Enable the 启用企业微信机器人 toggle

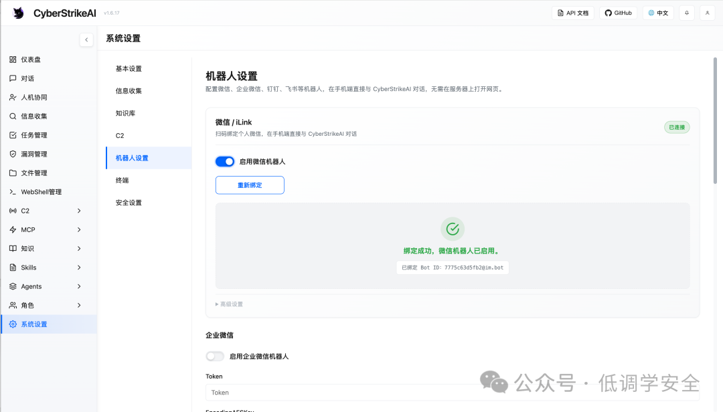click(215, 356)
